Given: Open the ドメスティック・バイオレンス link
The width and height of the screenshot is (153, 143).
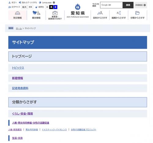Looking at the screenshot, I should point(54,130).
